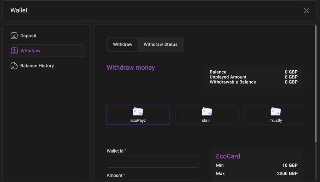The width and height of the screenshot is (320, 182).
Task: Click the Deposit download icon
Action: click(x=14, y=36)
